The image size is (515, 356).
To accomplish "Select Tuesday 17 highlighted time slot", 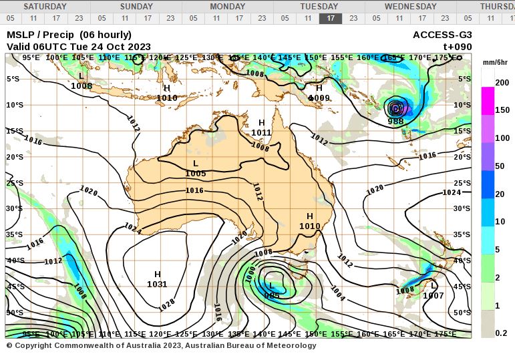I will pos(331,19).
